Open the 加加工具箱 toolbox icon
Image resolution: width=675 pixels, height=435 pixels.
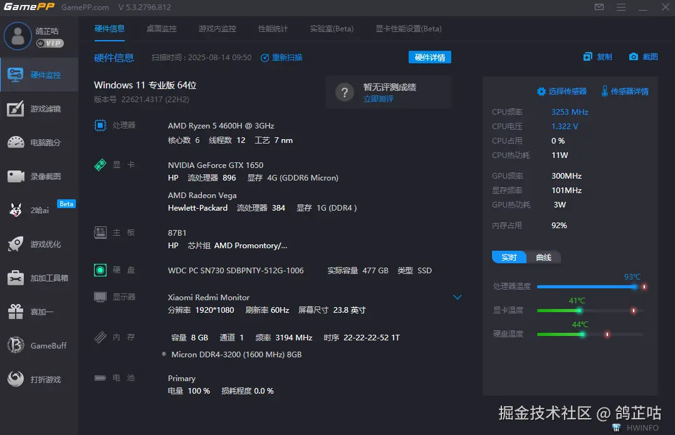click(x=16, y=278)
